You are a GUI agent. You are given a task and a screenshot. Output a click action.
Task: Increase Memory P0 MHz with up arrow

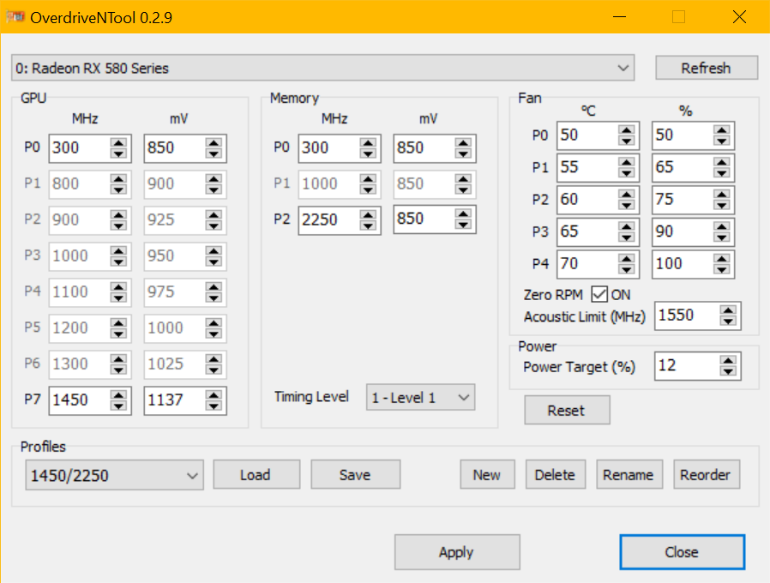(368, 142)
